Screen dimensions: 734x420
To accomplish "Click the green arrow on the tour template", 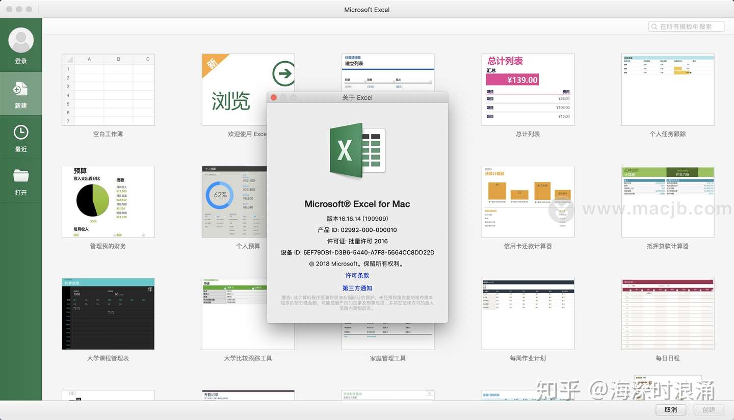I will (x=283, y=74).
